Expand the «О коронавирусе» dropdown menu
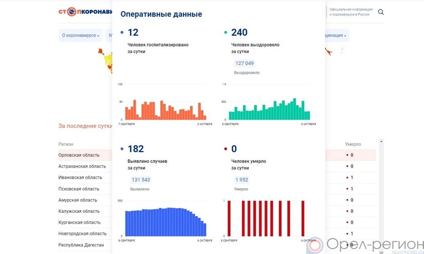Screen dimensions: 424x254 click(x=81, y=36)
